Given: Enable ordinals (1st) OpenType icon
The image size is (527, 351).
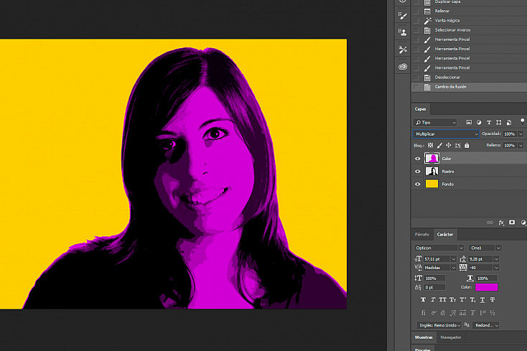Looking at the screenshot, I should pyautogui.click(x=482, y=313).
